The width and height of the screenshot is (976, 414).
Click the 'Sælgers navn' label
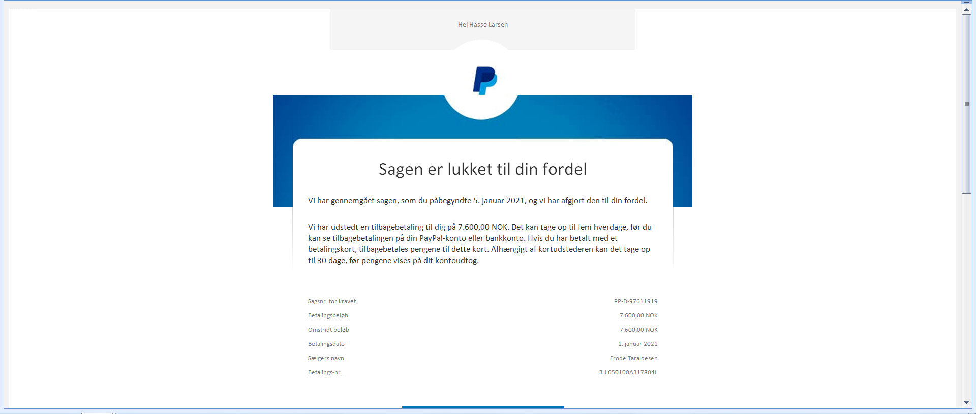click(326, 358)
